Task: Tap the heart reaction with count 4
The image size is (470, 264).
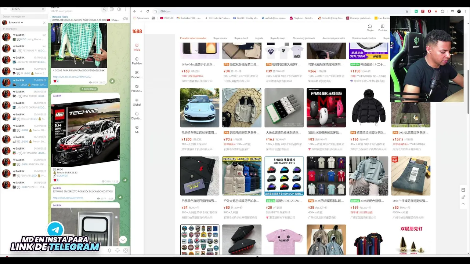Action: (57, 81)
